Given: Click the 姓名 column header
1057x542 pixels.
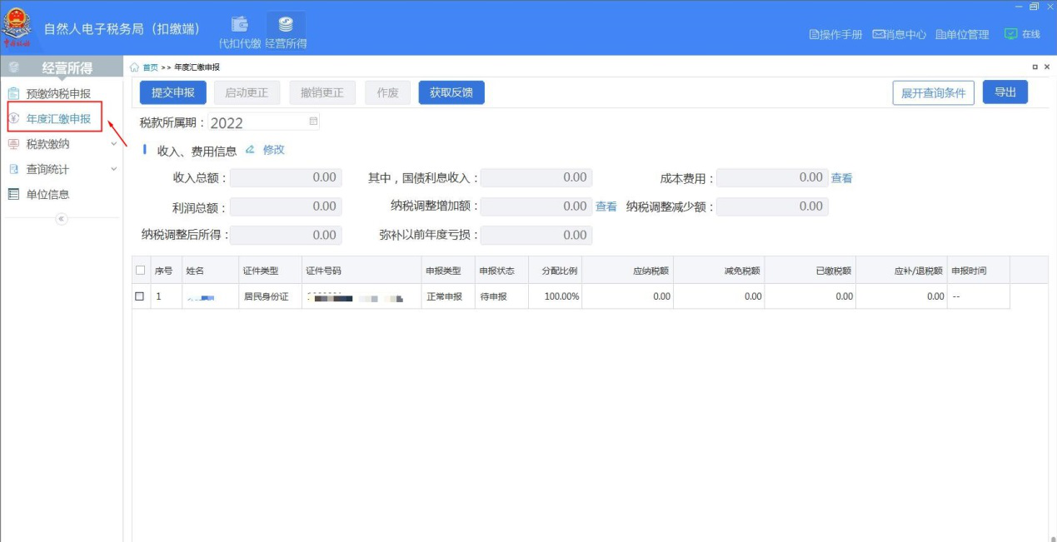Looking at the screenshot, I should click(x=210, y=271).
